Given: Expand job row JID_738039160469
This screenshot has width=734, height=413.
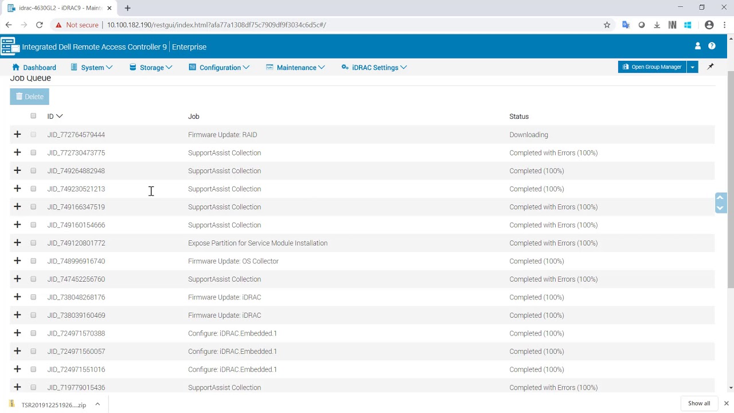Looking at the screenshot, I should (x=17, y=315).
